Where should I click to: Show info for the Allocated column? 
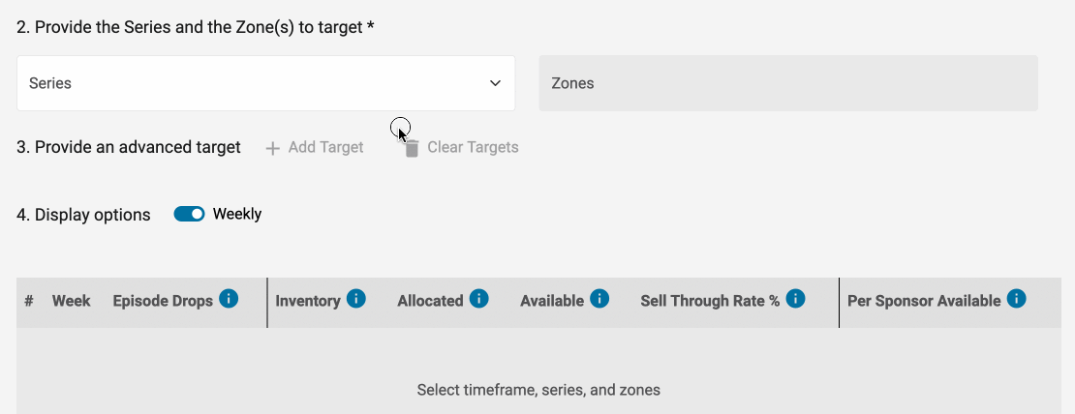tap(478, 299)
